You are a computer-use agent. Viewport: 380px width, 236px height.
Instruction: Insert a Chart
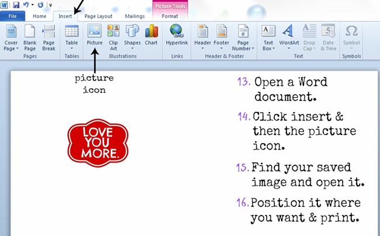pos(151,35)
